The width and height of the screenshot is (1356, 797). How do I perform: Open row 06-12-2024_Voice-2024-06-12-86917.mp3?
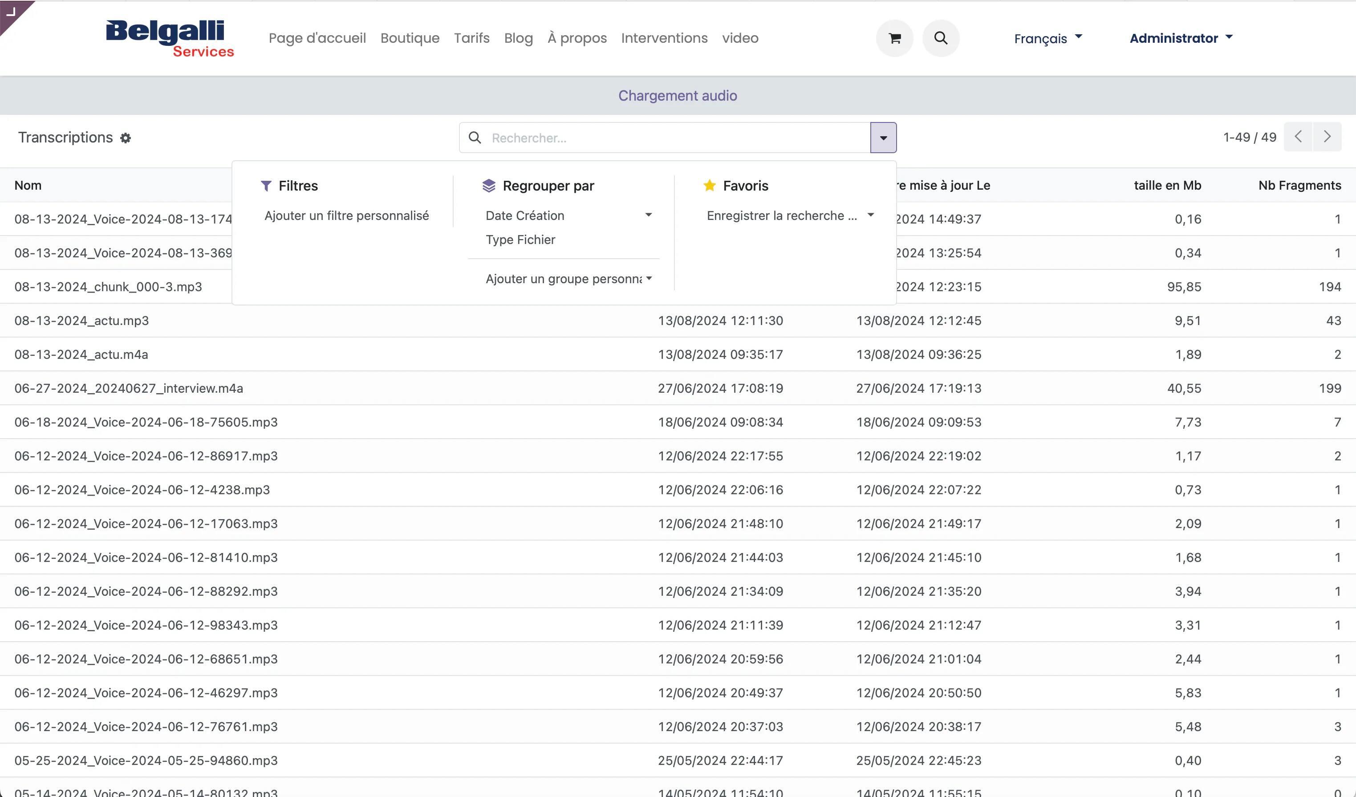click(678, 456)
